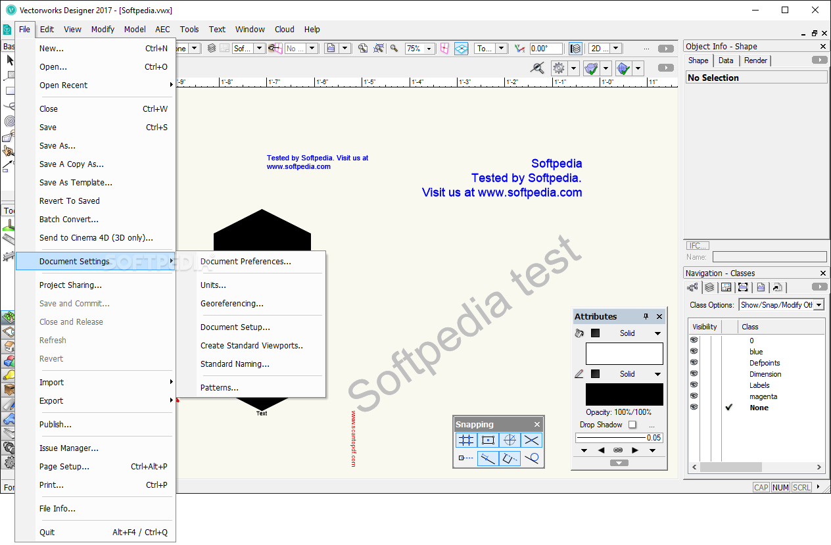Viewport: 831px width, 545px height.
Task: Click the ellipsis button beside Drop Shadow
Action: tap(652, 425)
